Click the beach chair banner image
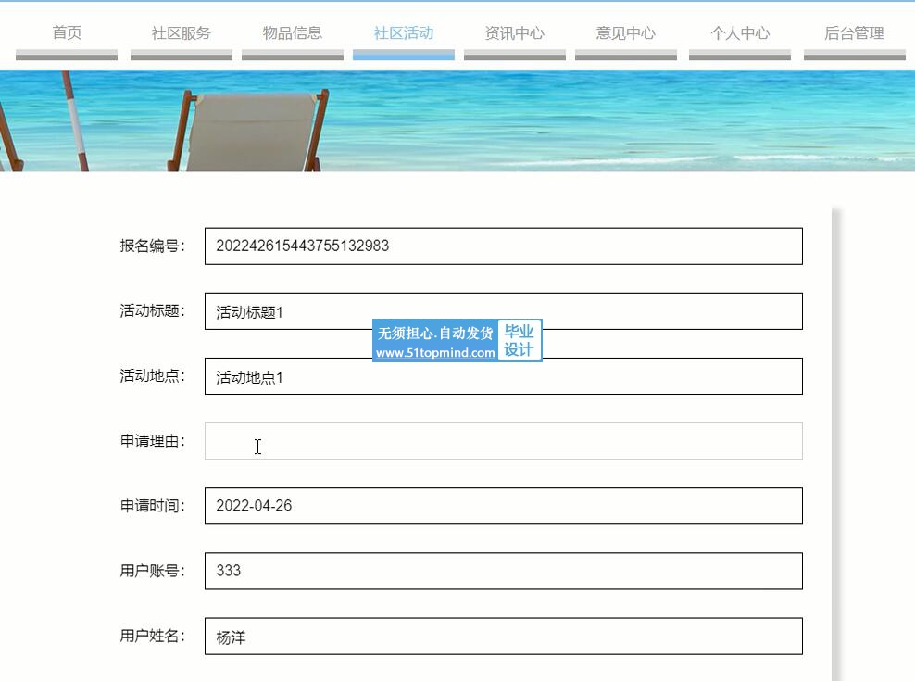 click(457, 121)
